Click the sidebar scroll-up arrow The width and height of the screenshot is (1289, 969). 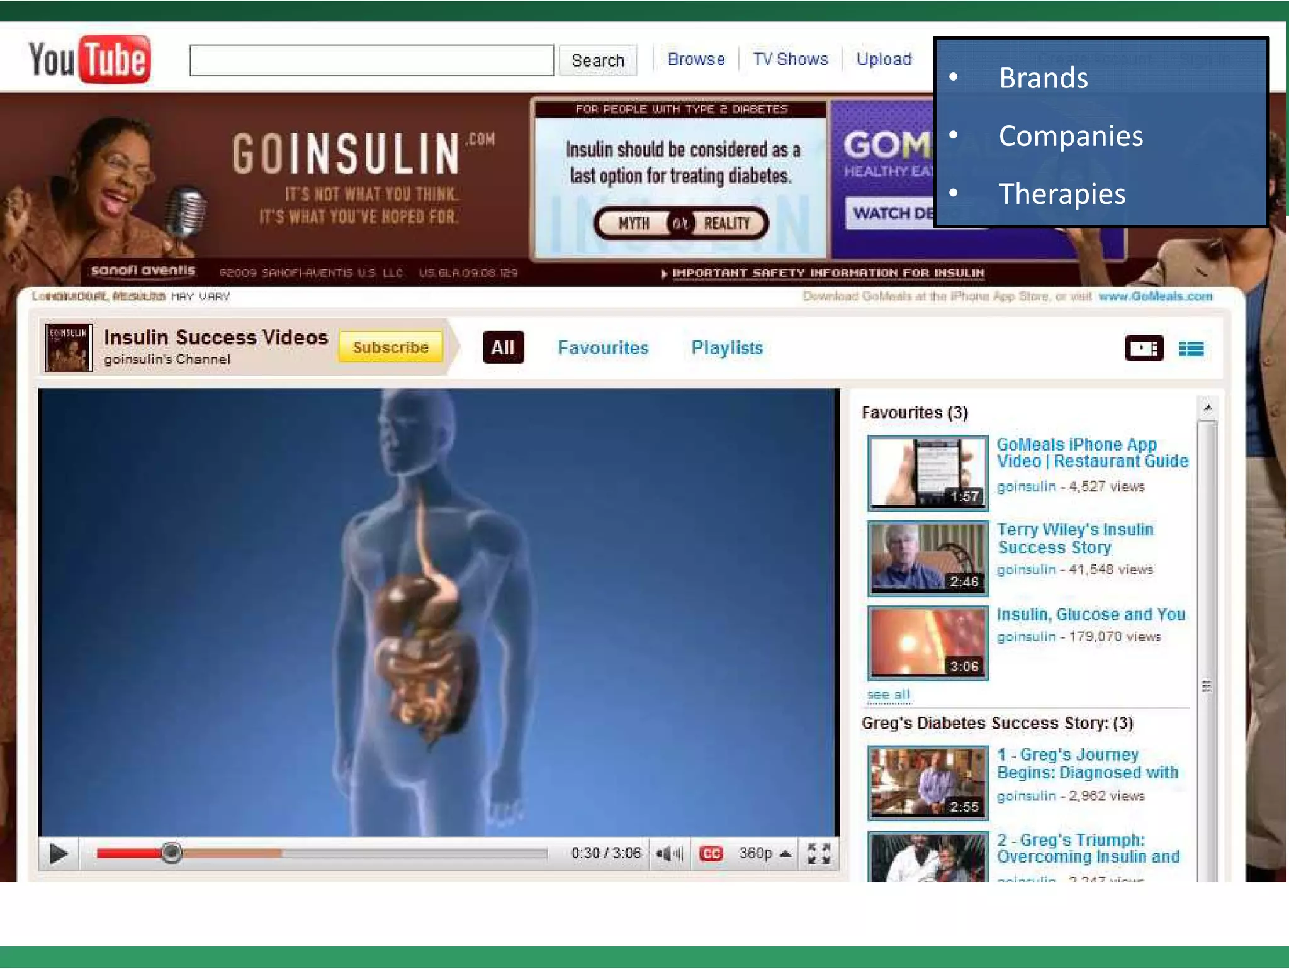(x=1207, y=408)
